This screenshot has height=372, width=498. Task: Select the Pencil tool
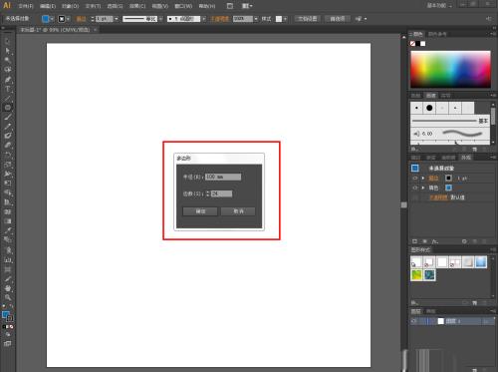click(x=8, y=127)
